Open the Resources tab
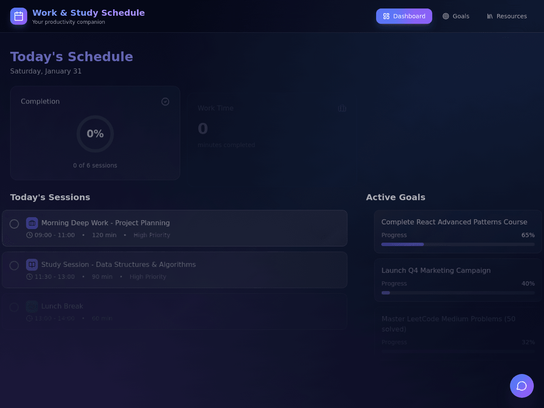The width and height of the screenshot is (544, 408). 507,16
